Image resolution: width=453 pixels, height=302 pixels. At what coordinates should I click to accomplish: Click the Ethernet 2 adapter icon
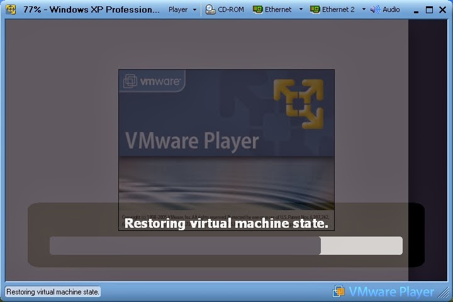[315, 9]
